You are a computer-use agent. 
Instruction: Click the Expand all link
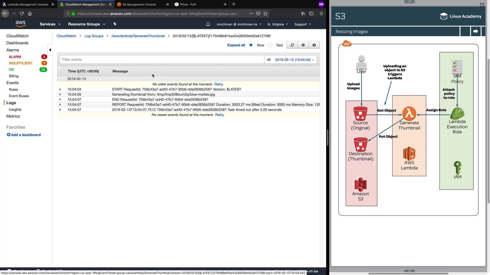coord(236,45)
